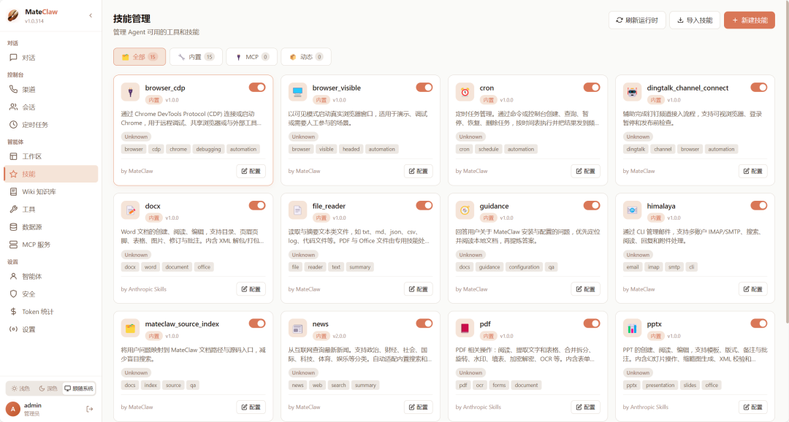Click the 导入技能 button
Viewport: 789px width, 422px height.
(694, 20)
